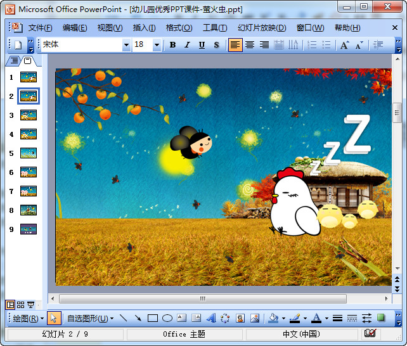Expand Formatting toolbar options
This screenshot has height=346, width=407.
click(398, 46)
